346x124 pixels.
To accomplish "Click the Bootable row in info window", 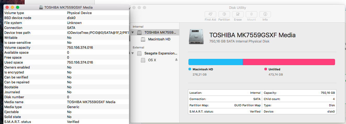I will coord(66,87).
